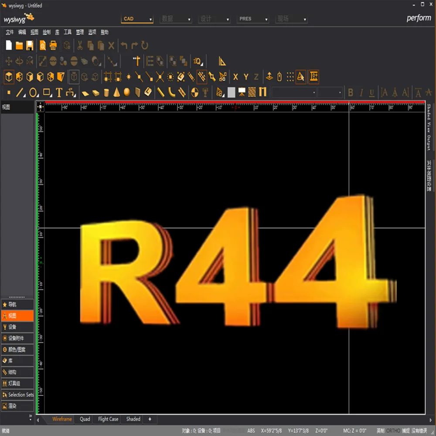Open the font size combo box
The width and height of the screenshot is (436, 436).
(330, 92)
